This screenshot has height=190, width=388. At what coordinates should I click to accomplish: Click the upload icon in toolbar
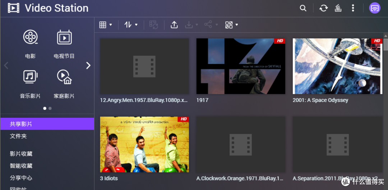coord(174,25)
